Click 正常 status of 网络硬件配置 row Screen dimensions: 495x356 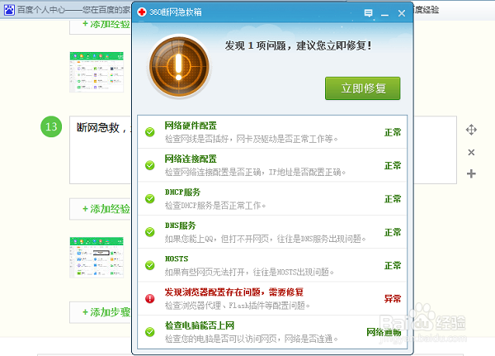pos(393,132)
